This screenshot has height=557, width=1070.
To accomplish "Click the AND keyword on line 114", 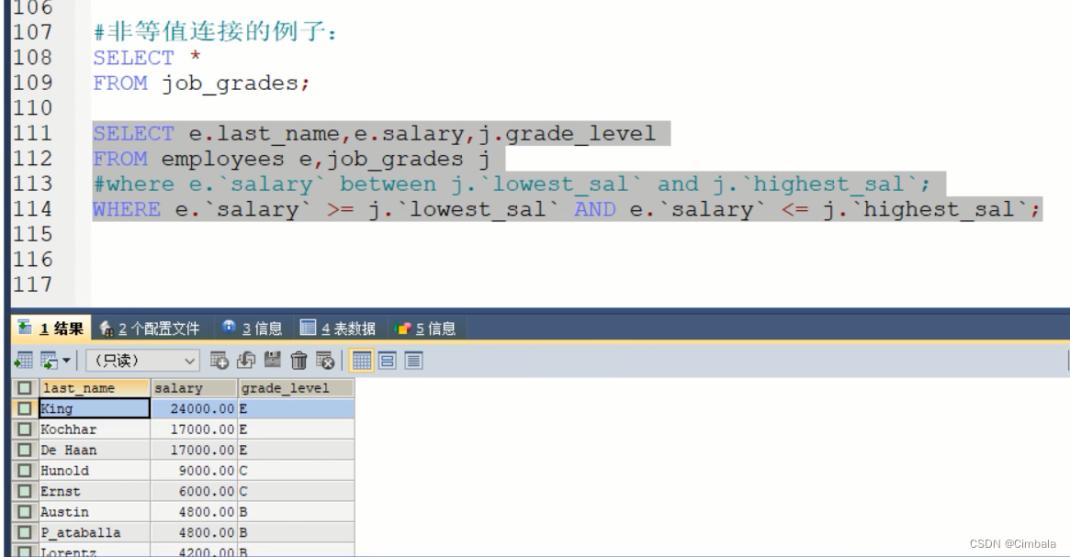I will pyautogui.click(x=595, y=209).
